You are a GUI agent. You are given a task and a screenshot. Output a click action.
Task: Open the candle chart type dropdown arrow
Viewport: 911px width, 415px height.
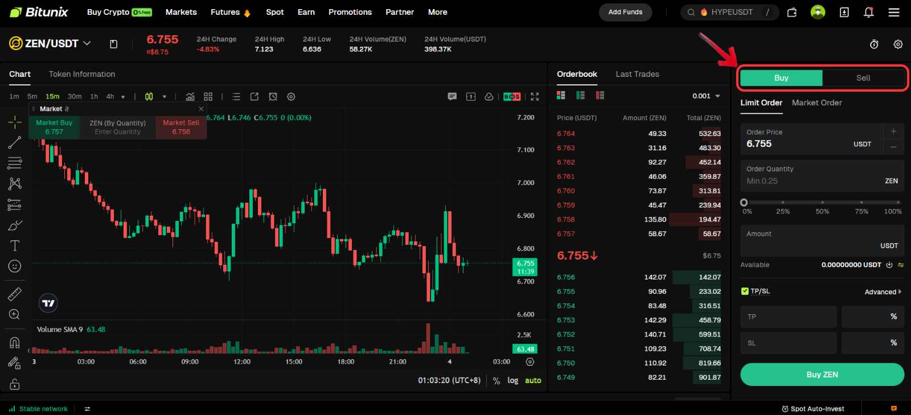click(165, 96)
